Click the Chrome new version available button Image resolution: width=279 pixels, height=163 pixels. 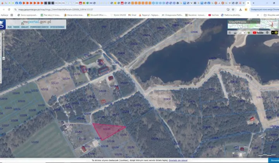[x=265, y=9]
